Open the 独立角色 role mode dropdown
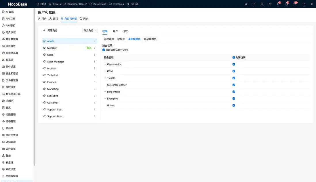316x182 pixels. click(90, 31)
